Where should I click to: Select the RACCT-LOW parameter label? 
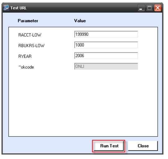(30, 35)
